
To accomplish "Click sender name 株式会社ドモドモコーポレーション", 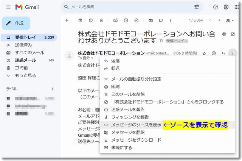I will click(111, 53).
